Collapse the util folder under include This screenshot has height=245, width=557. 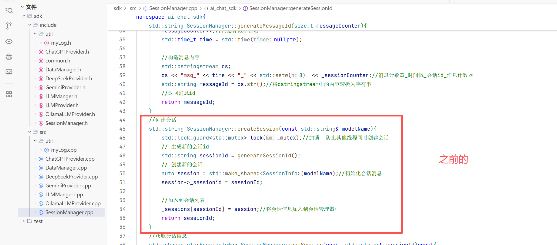(35, 34)
